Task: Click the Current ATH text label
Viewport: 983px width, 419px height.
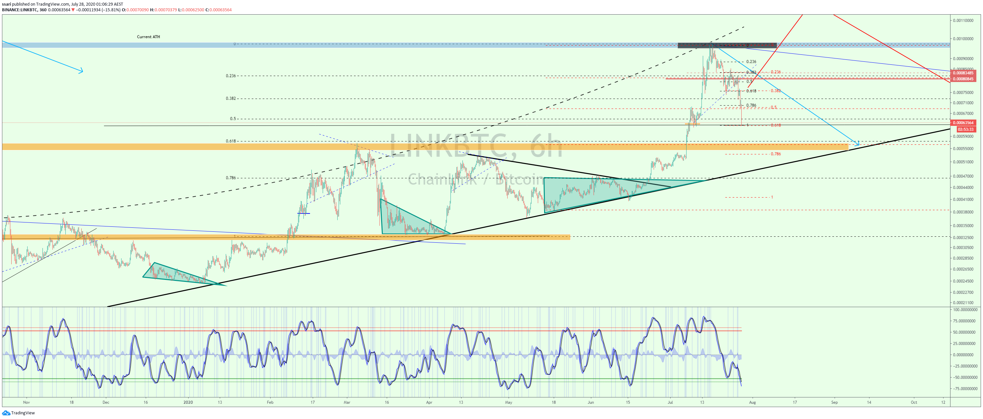Action: (148, 37)
